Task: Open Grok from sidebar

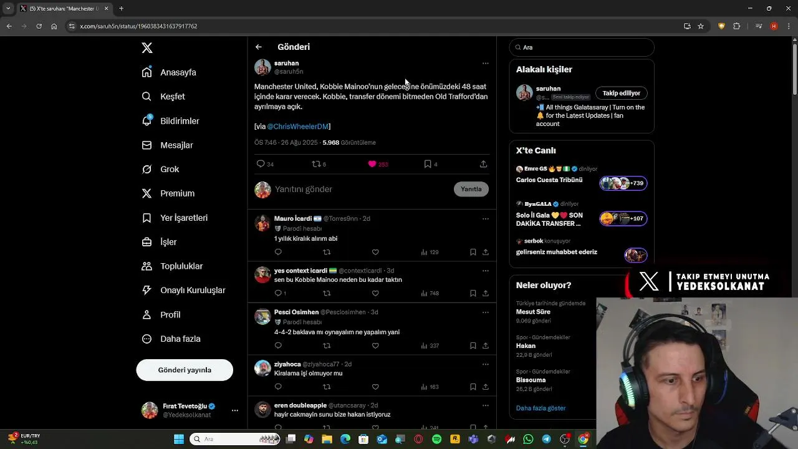Action: (x=160, y=170)
